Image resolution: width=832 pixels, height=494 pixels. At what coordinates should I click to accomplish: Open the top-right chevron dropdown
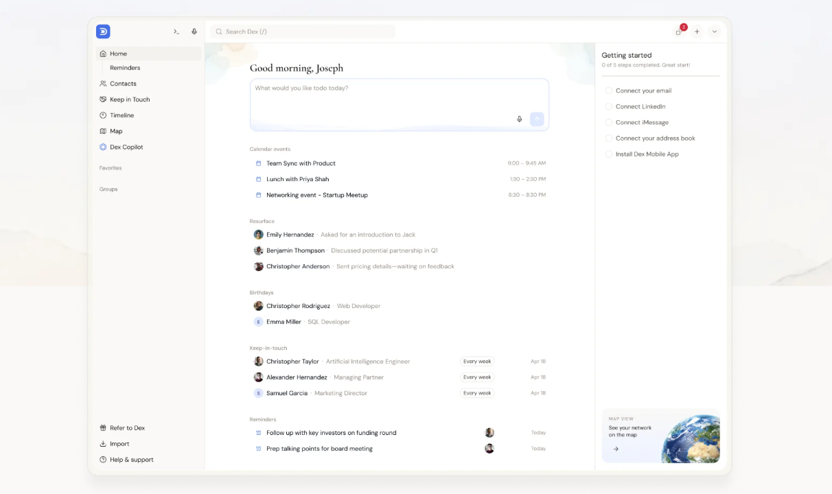pyautogui.click(x=714, y=32)
